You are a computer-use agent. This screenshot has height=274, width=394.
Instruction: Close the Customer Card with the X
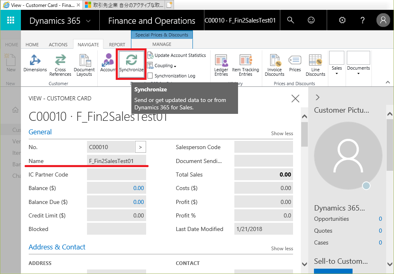[295, 99]
